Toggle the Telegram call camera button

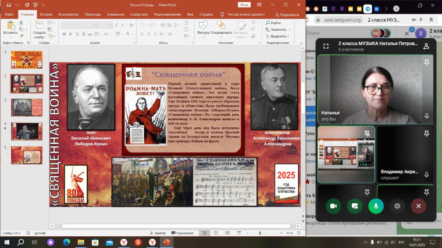(333, 206)
